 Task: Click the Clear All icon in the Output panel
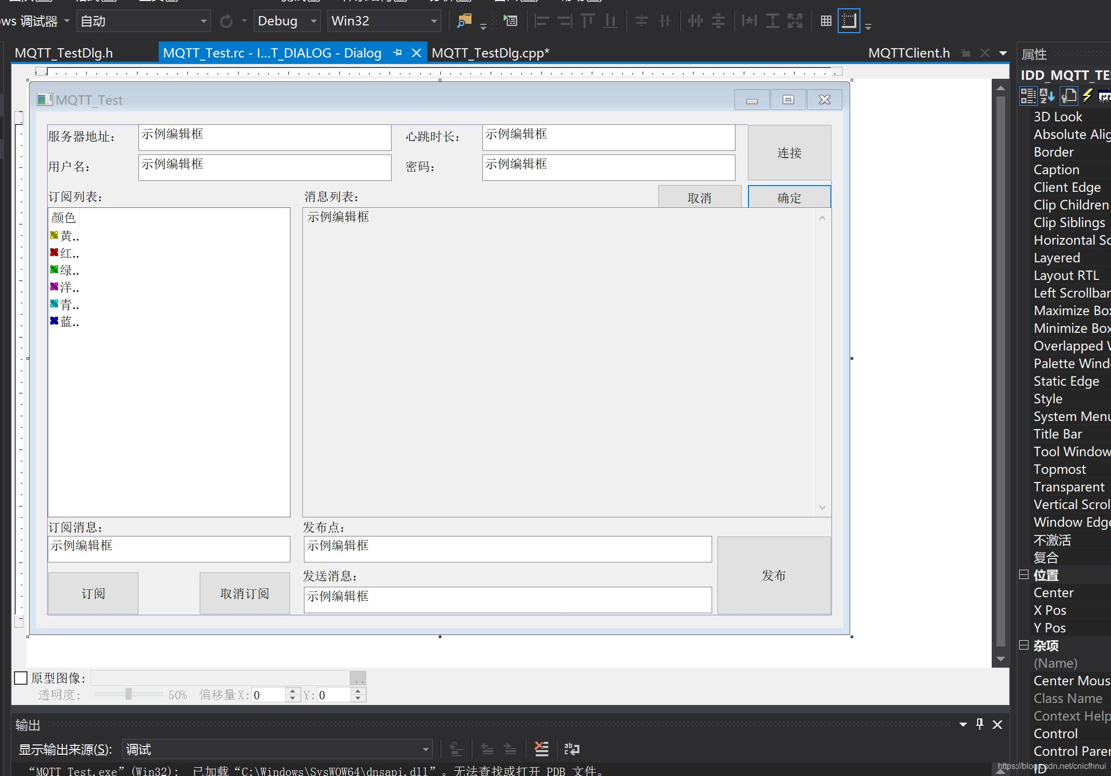click(x=541, y=749)
